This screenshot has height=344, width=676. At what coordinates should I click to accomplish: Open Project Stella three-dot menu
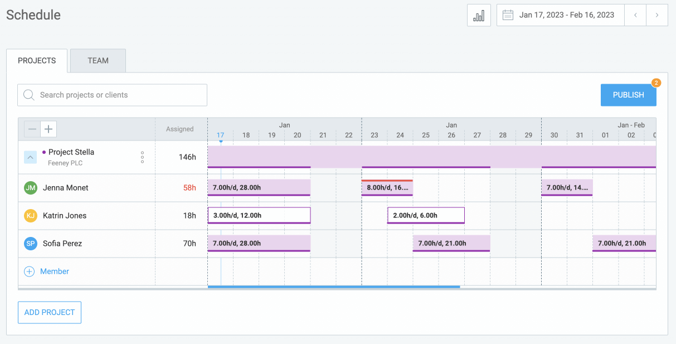142,157
